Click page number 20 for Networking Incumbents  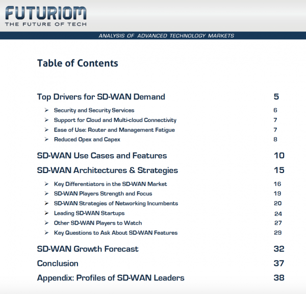278,203
